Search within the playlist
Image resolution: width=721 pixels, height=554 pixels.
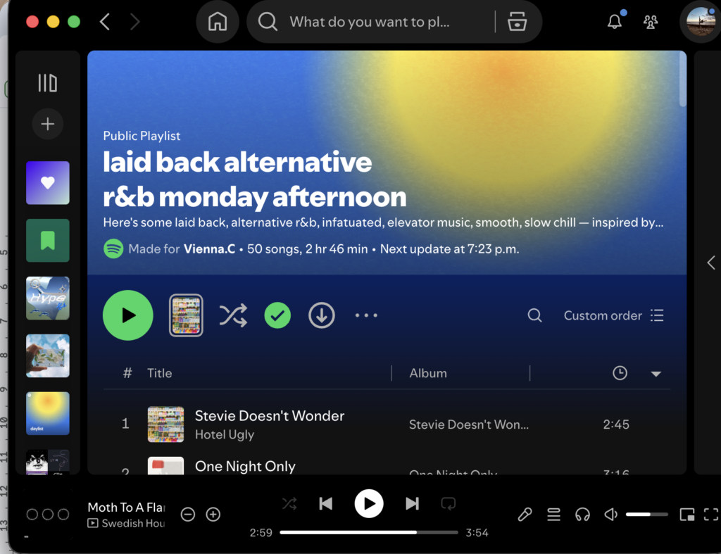534,315
